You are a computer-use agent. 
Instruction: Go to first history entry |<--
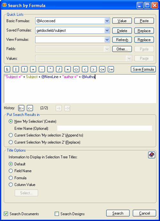click(21, 108)
